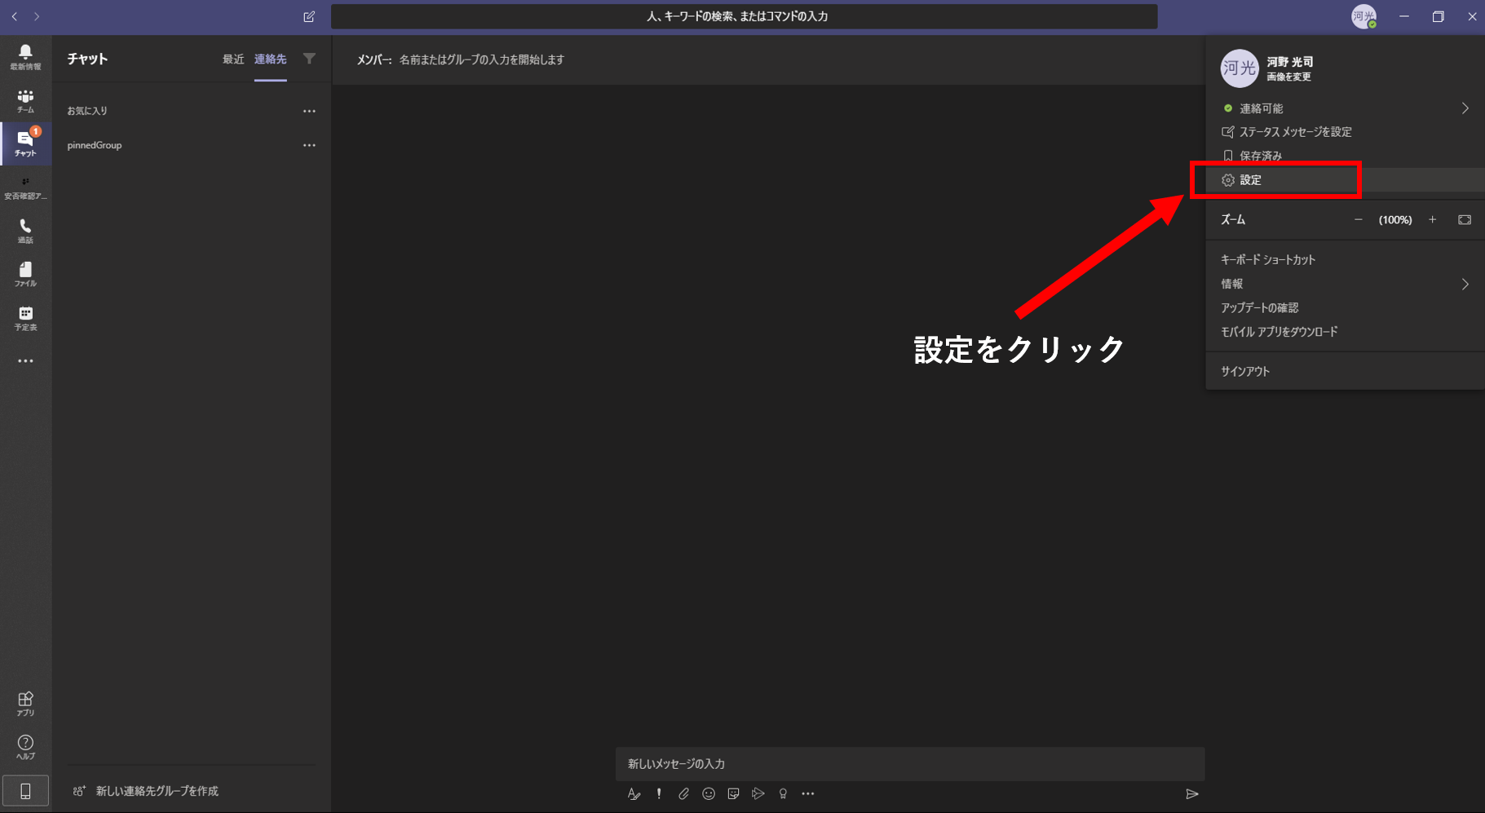The image size is (1485, 813).
Task: Open the Calls phone icon
Action: coord(25,230)
